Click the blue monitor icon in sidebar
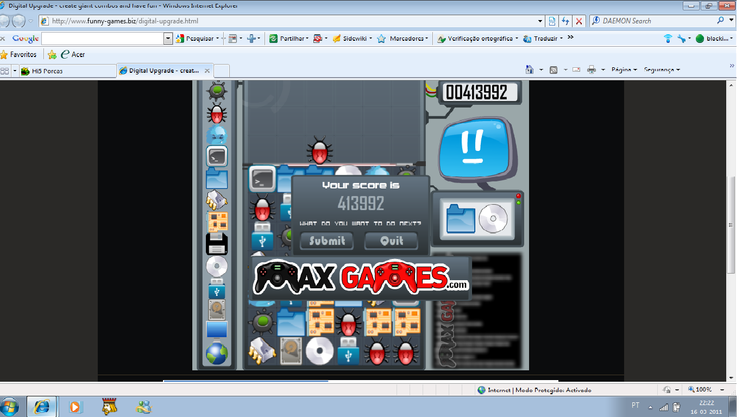 tap(217, 329)
